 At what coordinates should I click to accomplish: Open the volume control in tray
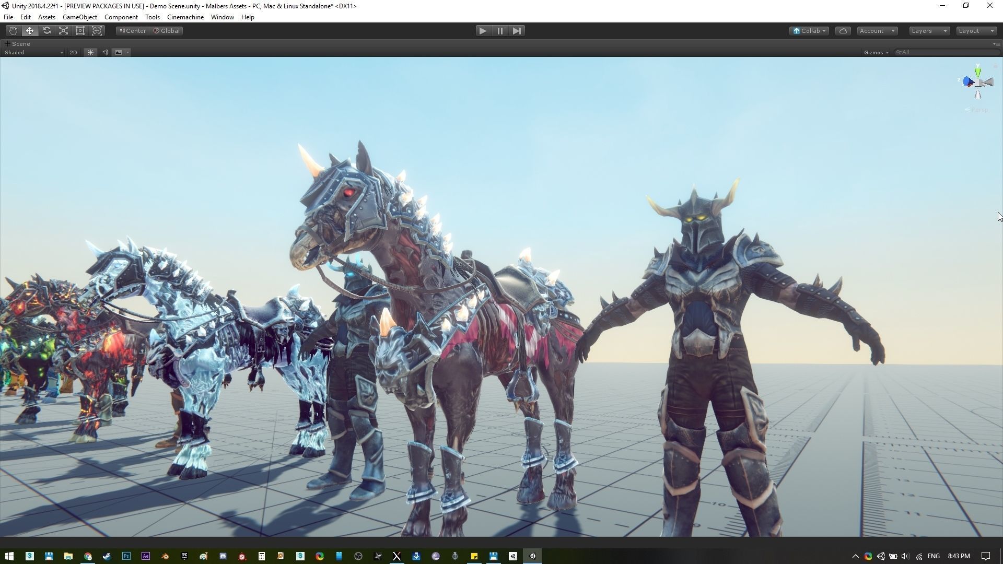(905, 556)
